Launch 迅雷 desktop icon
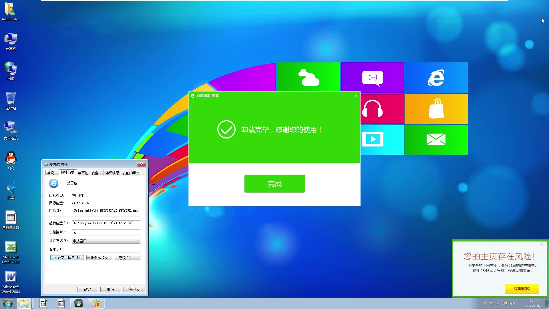 pos(11,190)
